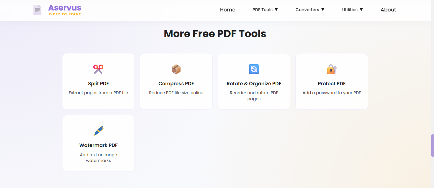This screenshot has height=188, width=434.
Task: Click 'Add a password to your PDF' description
Action: [331, 93]
